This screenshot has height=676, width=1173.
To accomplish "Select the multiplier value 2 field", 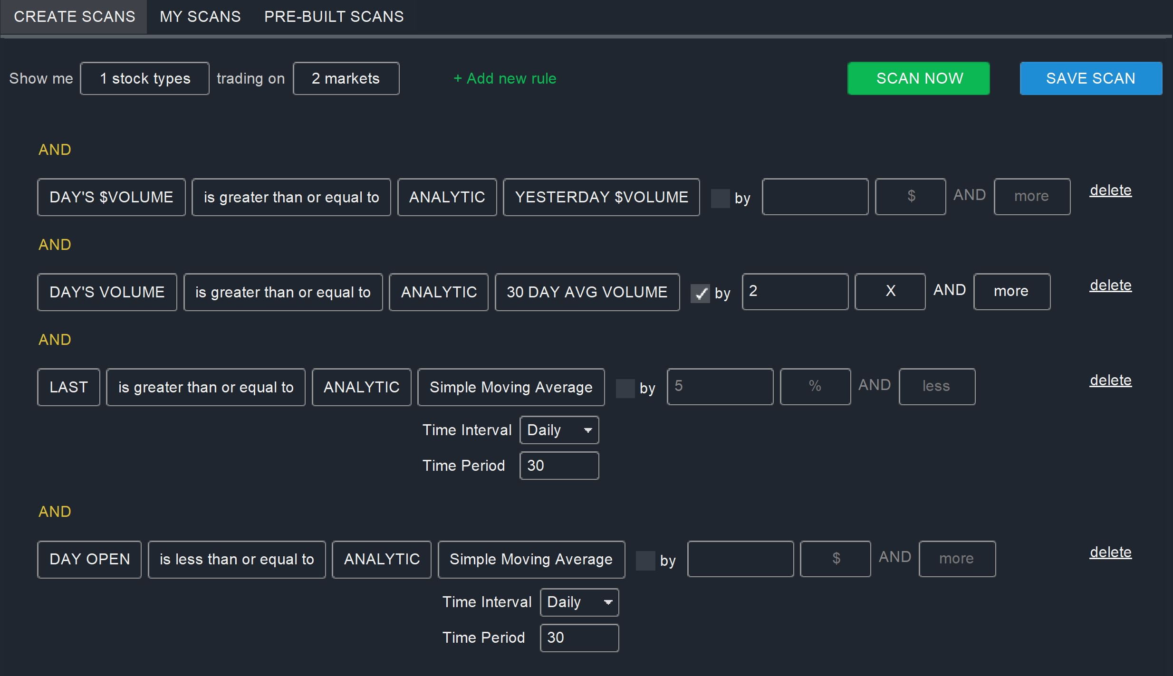I will coord(795,292).
